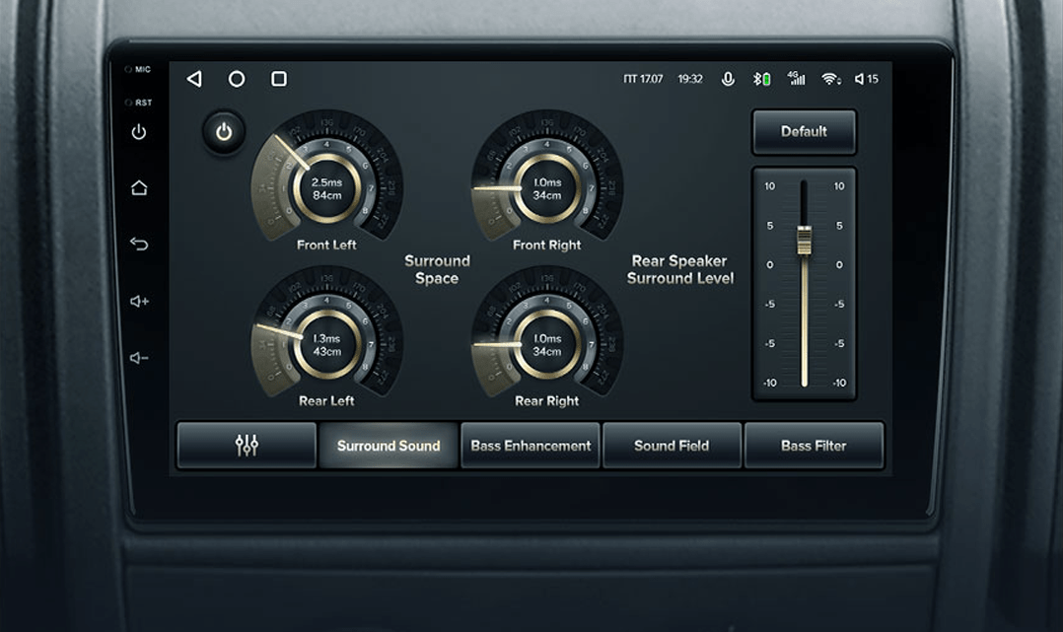Increase volume with side speaker plus
Image resolution: width=1063 pixels, height=632 pixels.
pos(139,301)
